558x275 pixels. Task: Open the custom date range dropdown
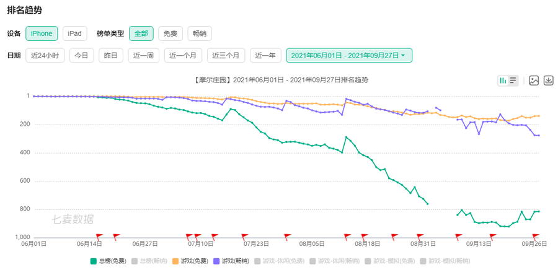click(348, 55)
